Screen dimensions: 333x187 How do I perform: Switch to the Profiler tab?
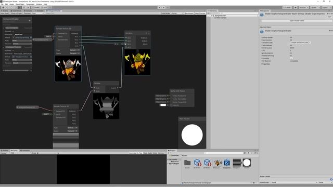(x=5, y=151)
